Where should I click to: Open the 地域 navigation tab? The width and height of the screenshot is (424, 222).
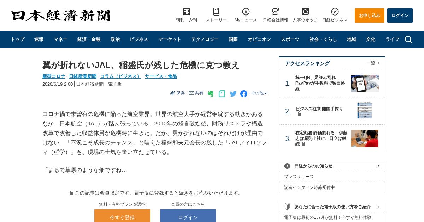tap(352, 39)
